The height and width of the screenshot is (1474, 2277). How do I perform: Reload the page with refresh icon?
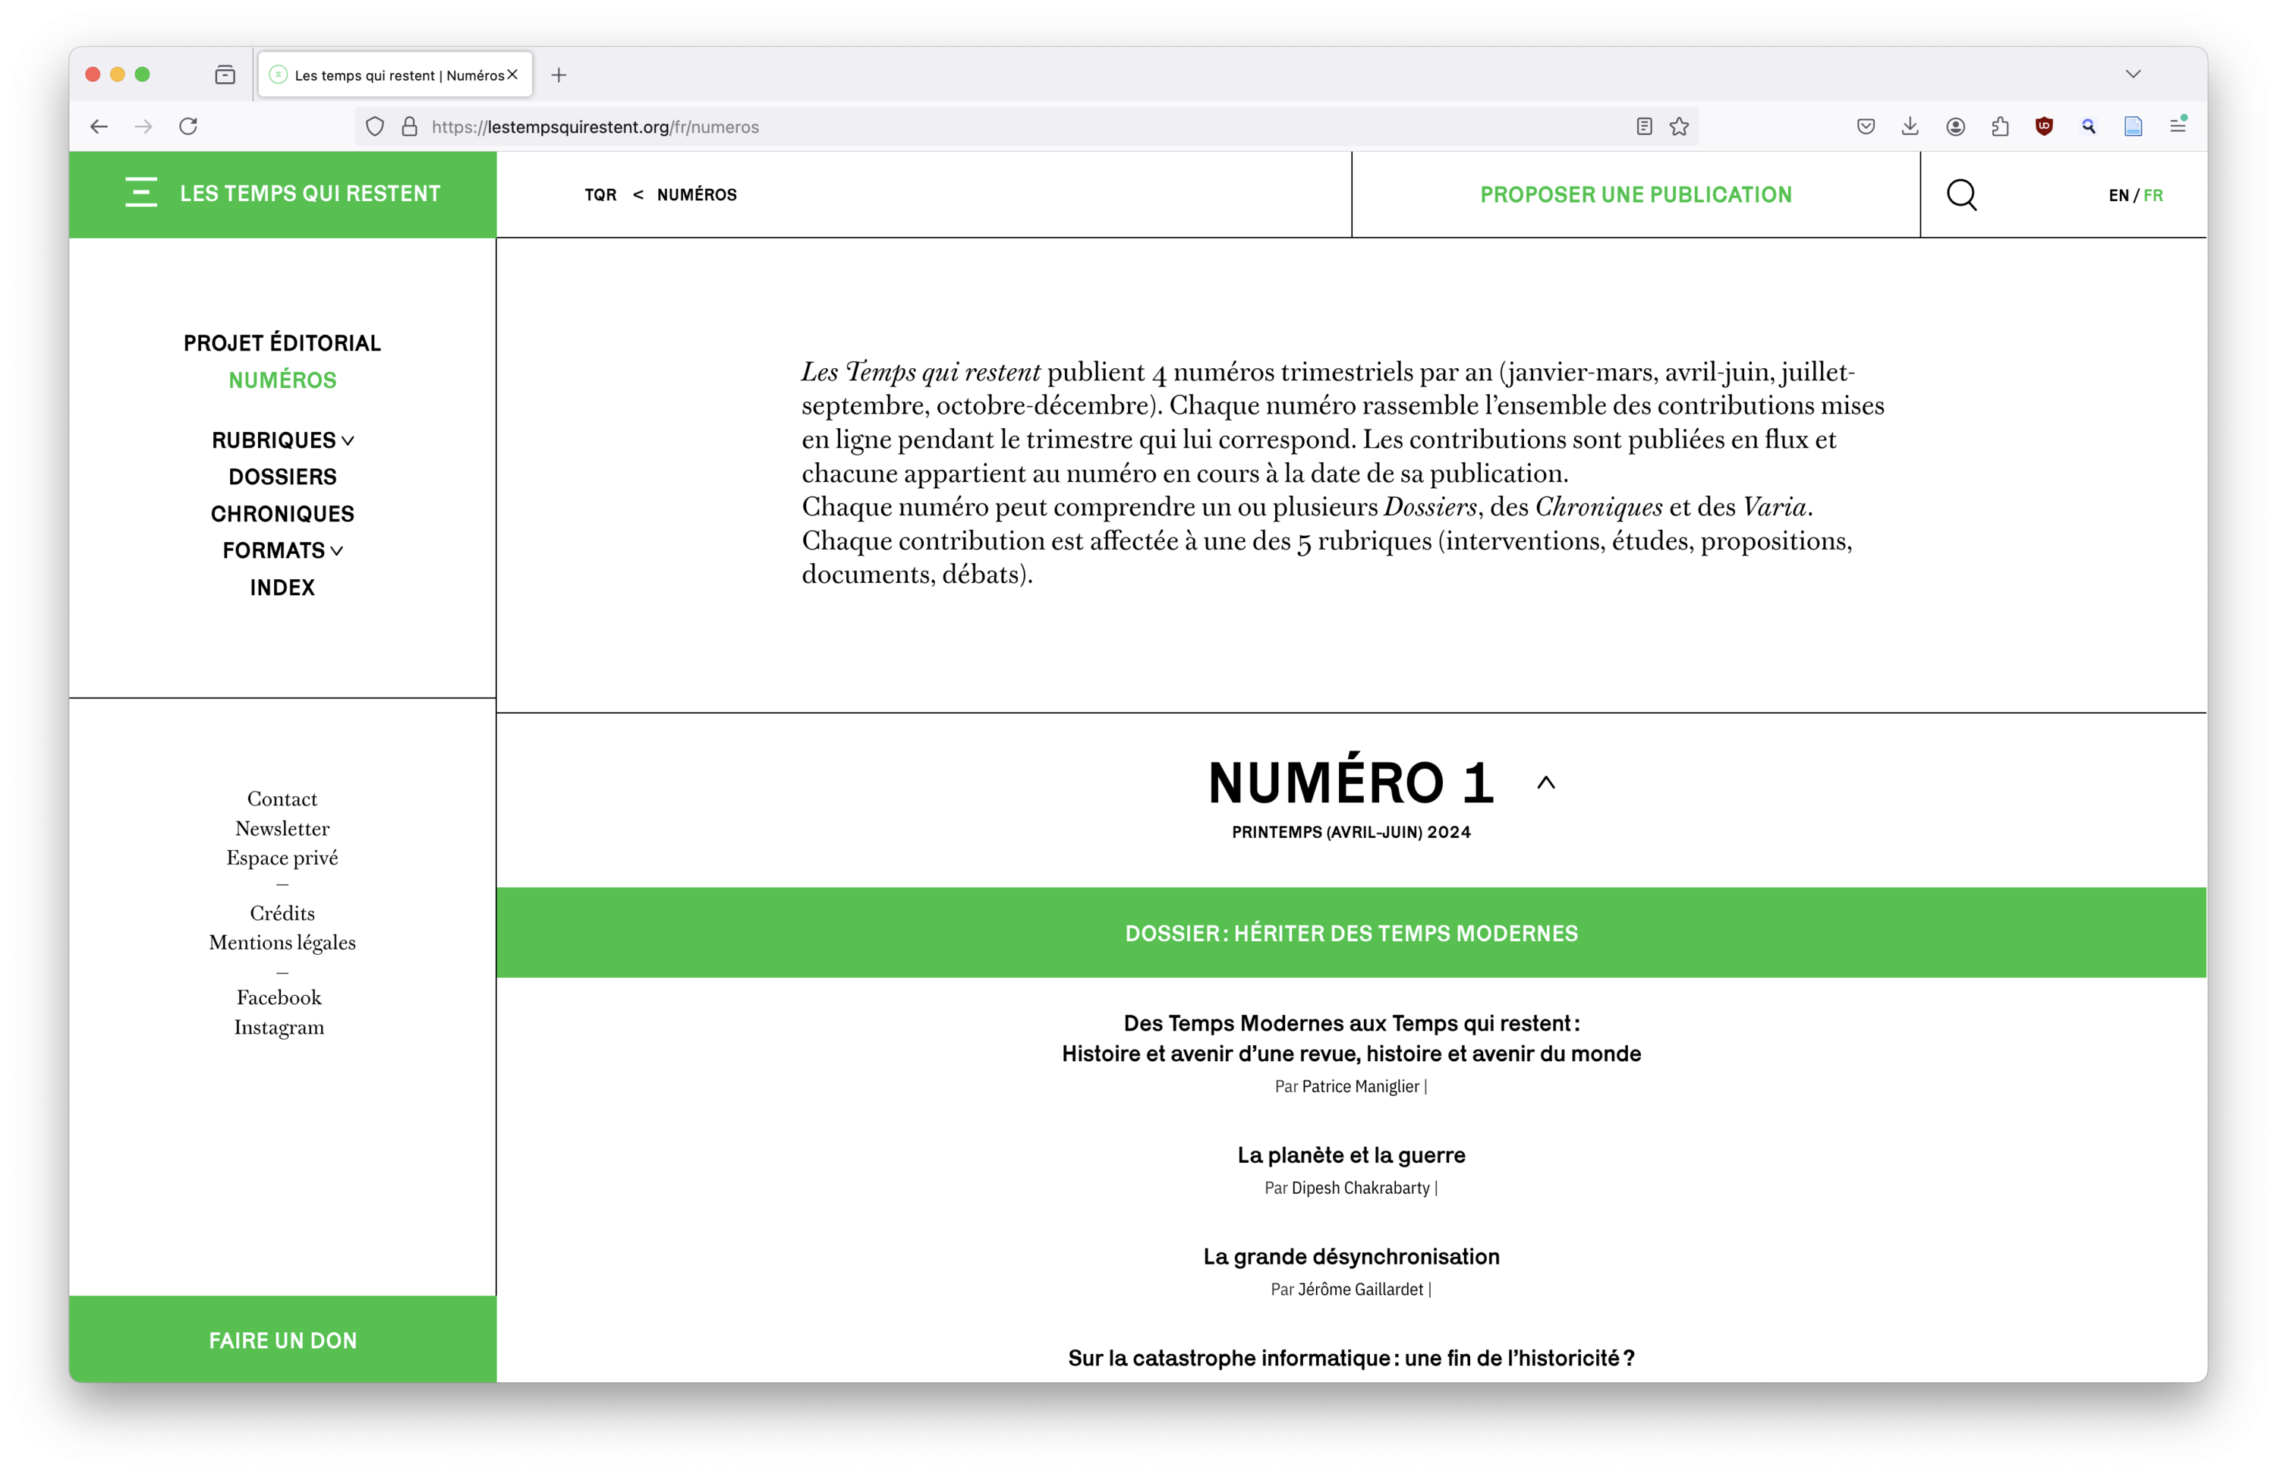click(x=188, y=126)
